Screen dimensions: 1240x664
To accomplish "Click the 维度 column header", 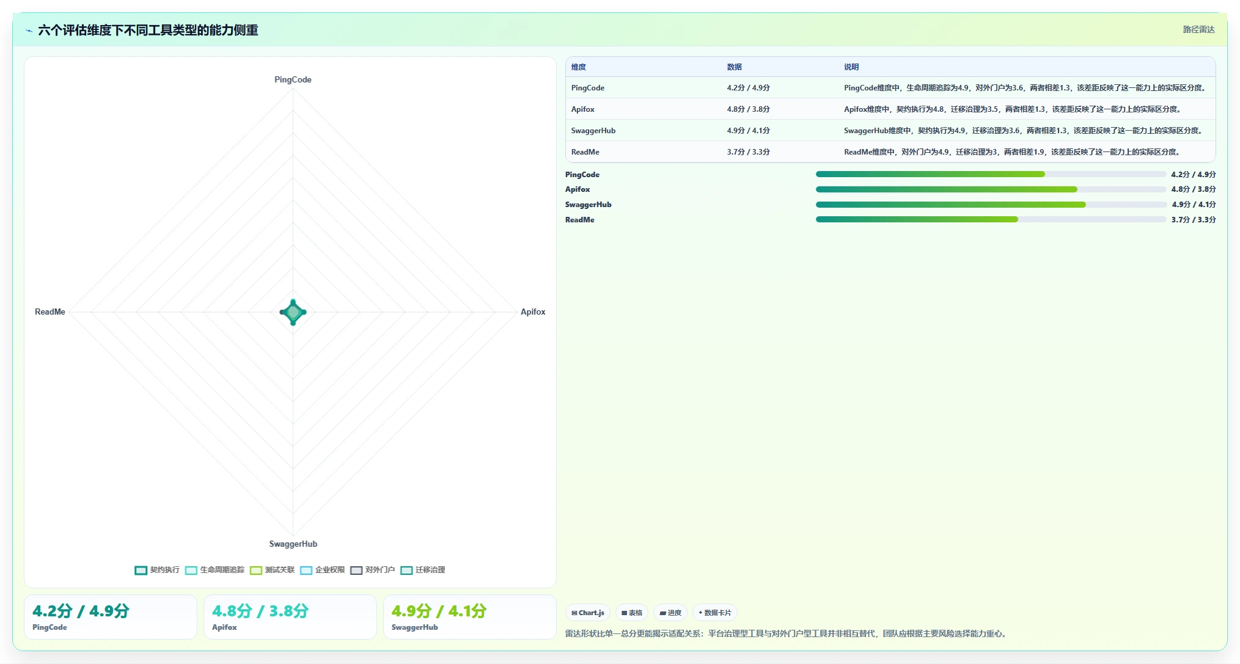I will (579, 67).
